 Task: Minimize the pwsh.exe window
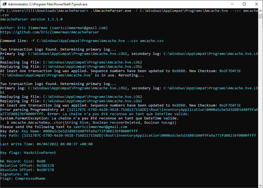coord(232,4)
